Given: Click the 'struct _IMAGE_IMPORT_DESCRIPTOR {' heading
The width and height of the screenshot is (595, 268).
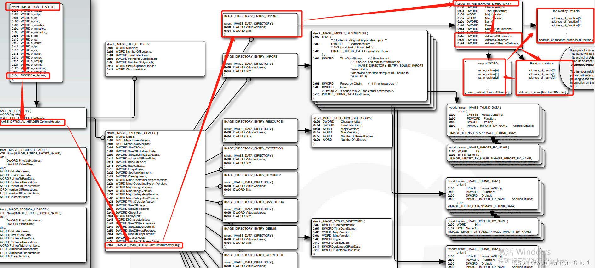Looking at the screenshot, I should pyautogui.click(x=340, y=33).
